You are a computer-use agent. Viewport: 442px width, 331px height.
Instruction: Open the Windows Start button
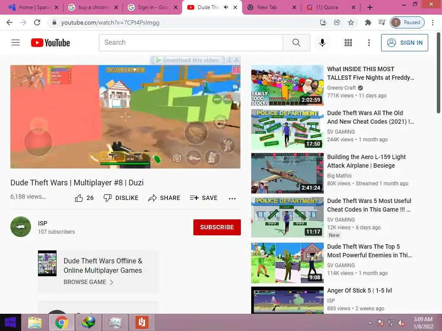10,322
